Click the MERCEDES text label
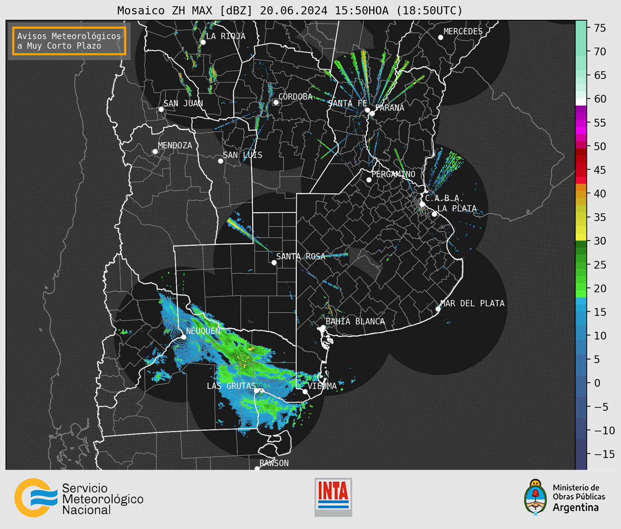The height and width of the screenshot is (529, 621). point(463,32)
